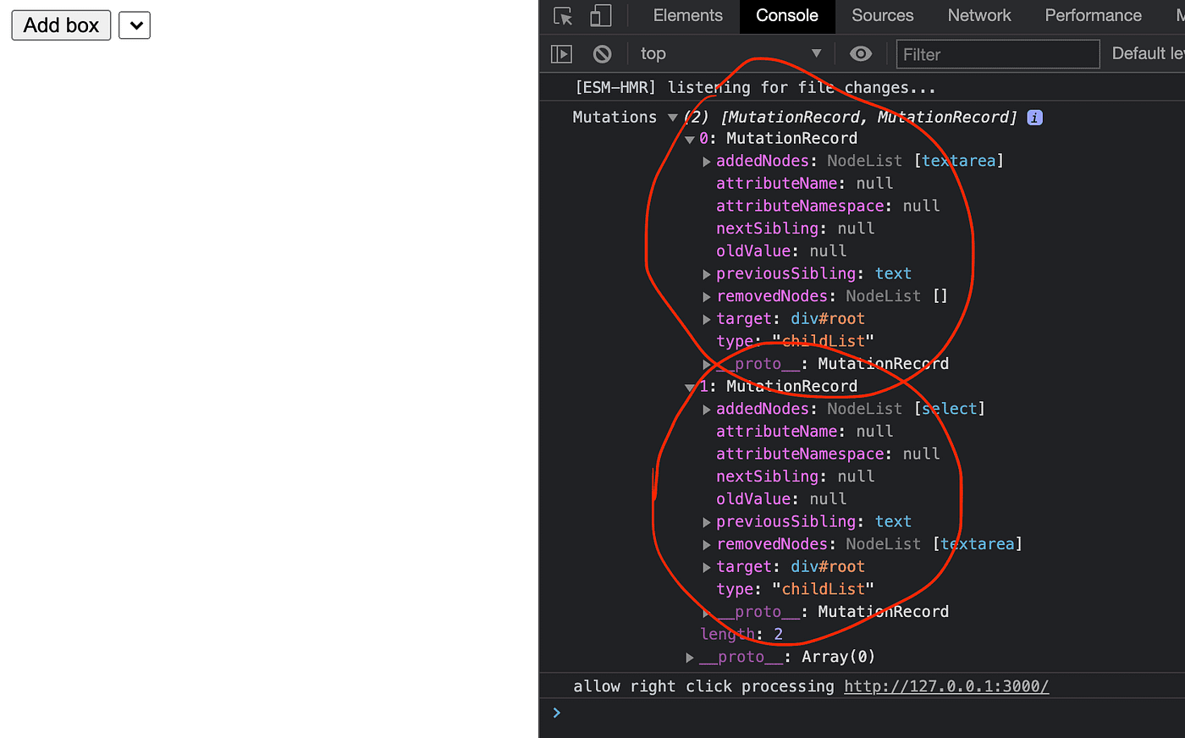Click the 'allow right click processing' log text
This screenshot has height=738, width=1185.
point(703,686)
